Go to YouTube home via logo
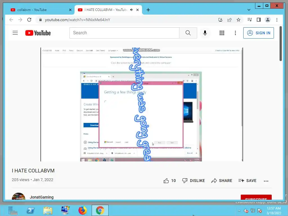The width and height of the screenshot is (288, 216). (38, 33)
